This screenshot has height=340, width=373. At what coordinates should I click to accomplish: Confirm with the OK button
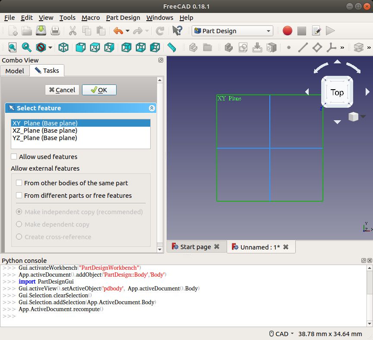pos(99,90)
